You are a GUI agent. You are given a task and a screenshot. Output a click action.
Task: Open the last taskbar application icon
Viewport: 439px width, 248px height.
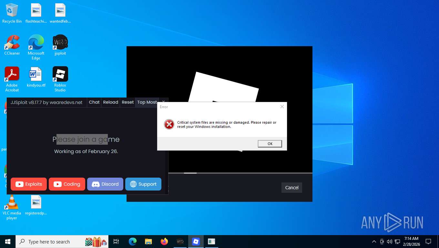tap(211, 242)
